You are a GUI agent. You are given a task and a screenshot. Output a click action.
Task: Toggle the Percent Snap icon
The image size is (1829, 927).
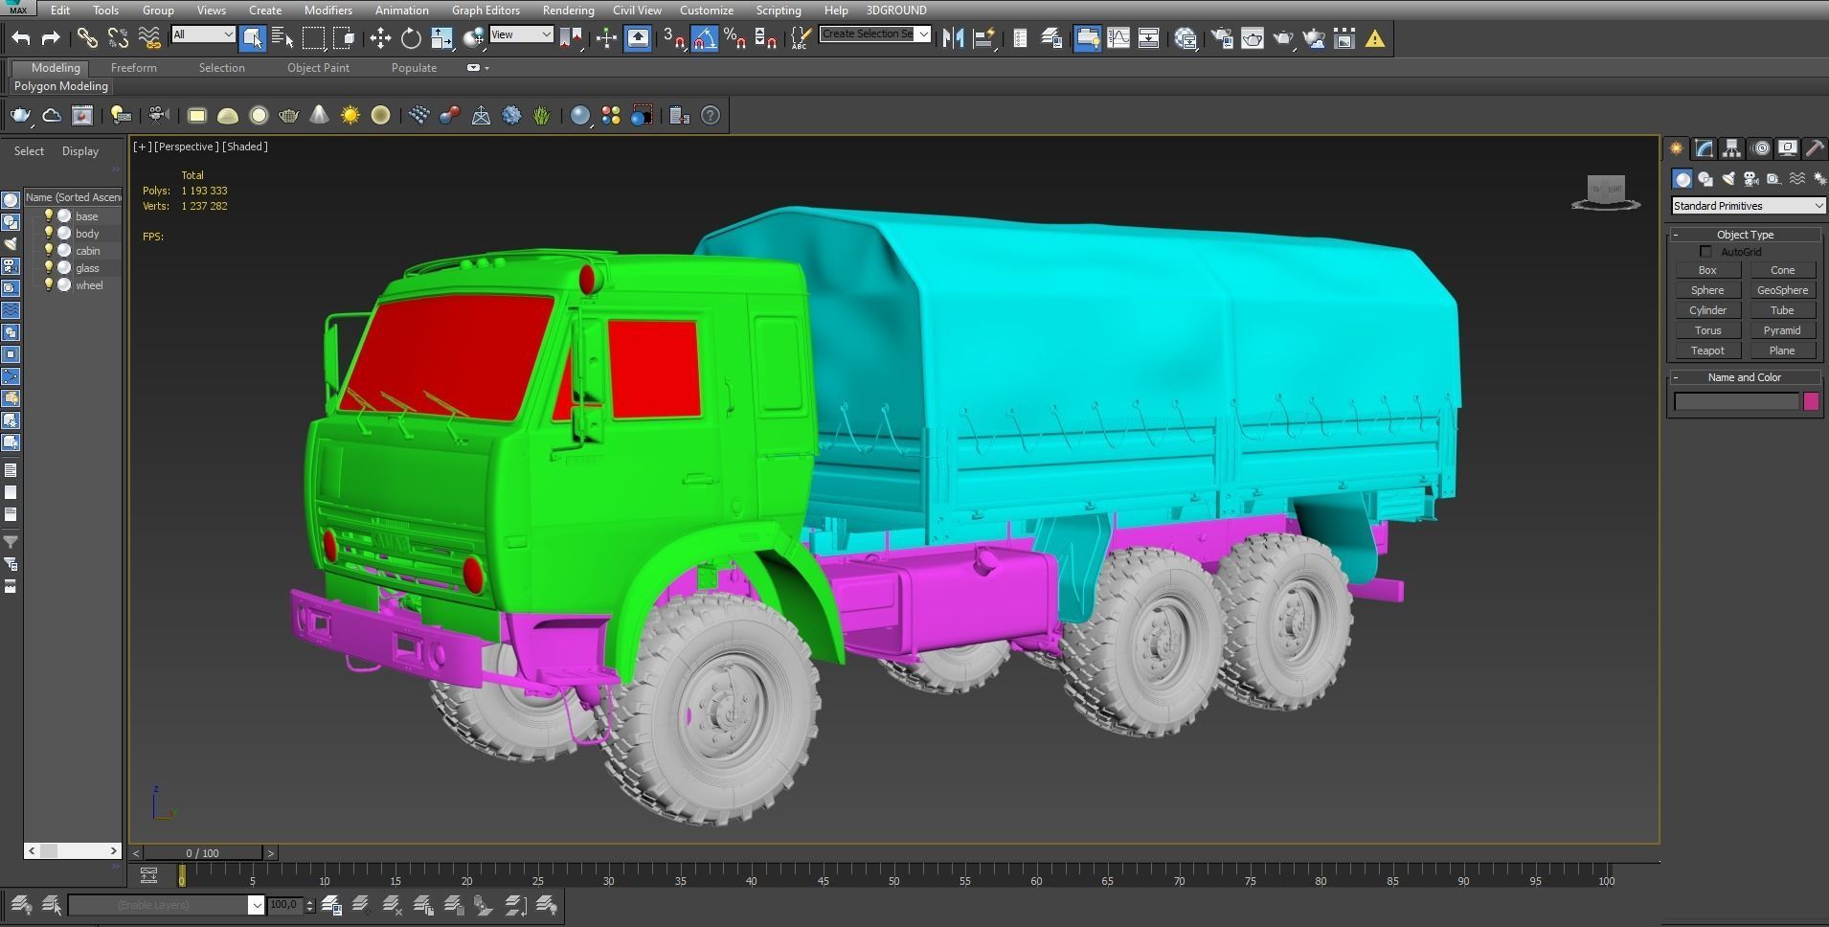734,38
